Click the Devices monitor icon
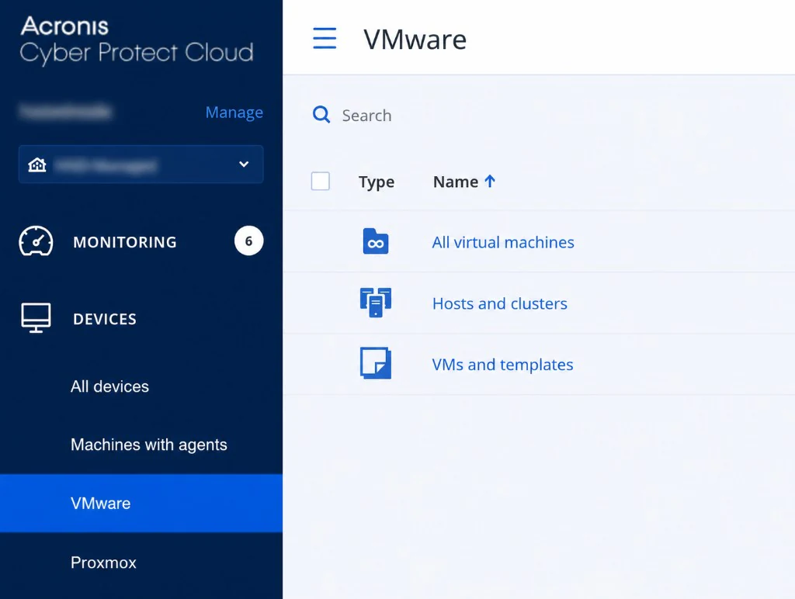Viewport: 795px width, 599px height. pyautogui.click(x=36, y=318)
